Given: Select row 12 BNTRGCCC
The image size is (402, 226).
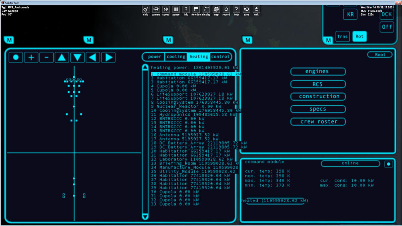Looking at the screenshot, I should pos(178,119).
